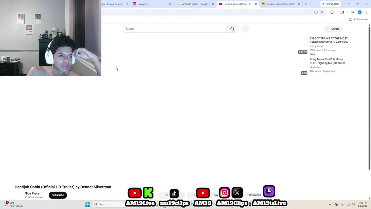Close the Handjob Cabin (Short 2015) tab
The image size is (371, 209).
pyautogui.click(x=299, y=4)
